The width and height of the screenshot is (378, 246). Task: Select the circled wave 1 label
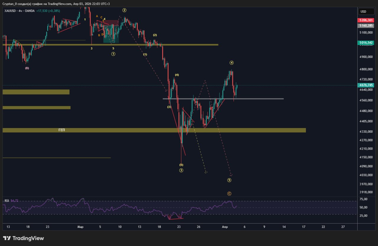coord(113,54)
